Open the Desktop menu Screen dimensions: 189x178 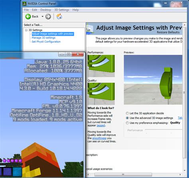[45, 10]
